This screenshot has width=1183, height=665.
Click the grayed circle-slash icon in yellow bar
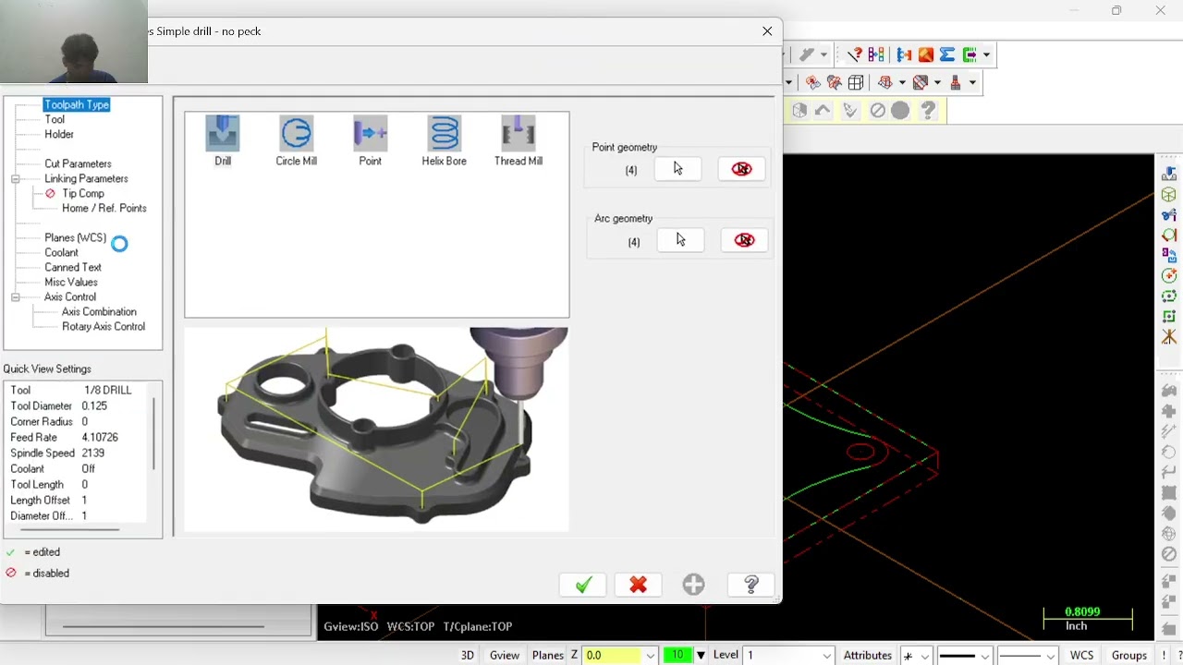(x=877, y=111)
